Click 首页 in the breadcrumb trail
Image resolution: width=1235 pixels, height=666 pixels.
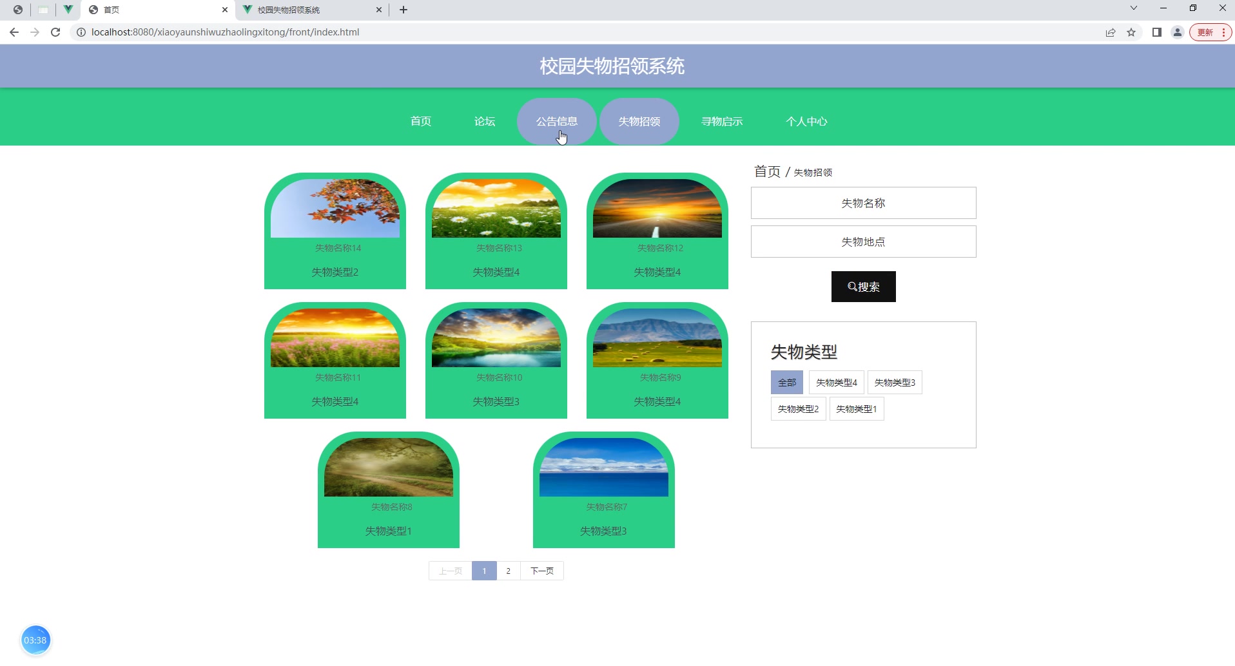click(766, 171)
